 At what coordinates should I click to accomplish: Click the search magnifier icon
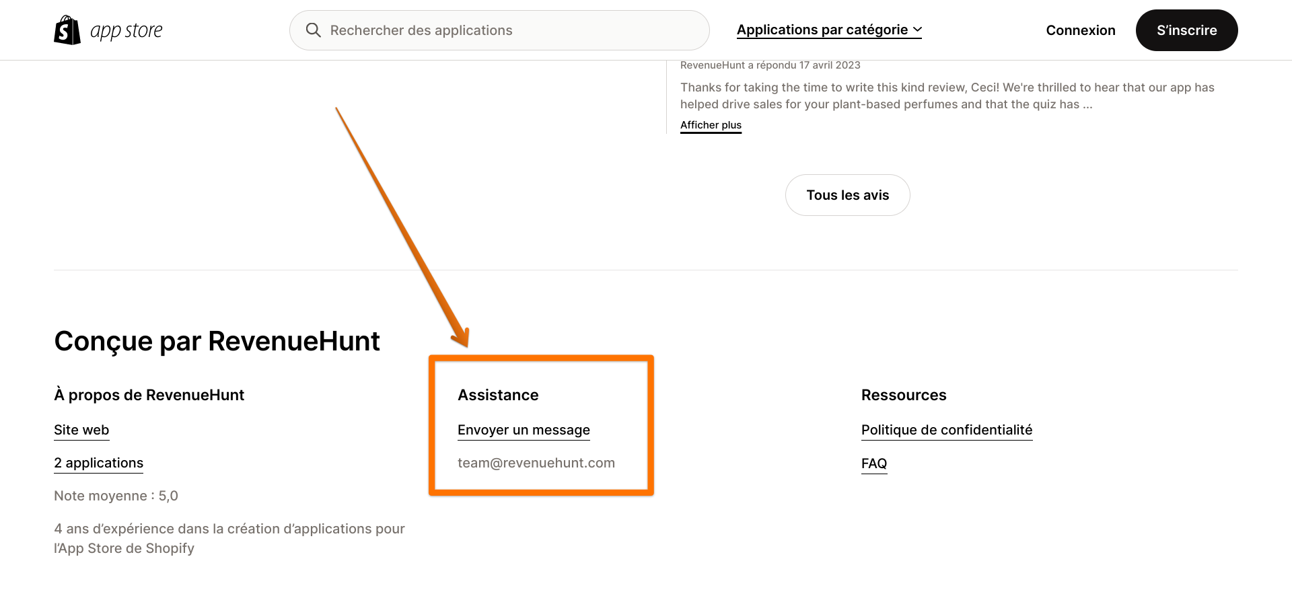point(313,30)
